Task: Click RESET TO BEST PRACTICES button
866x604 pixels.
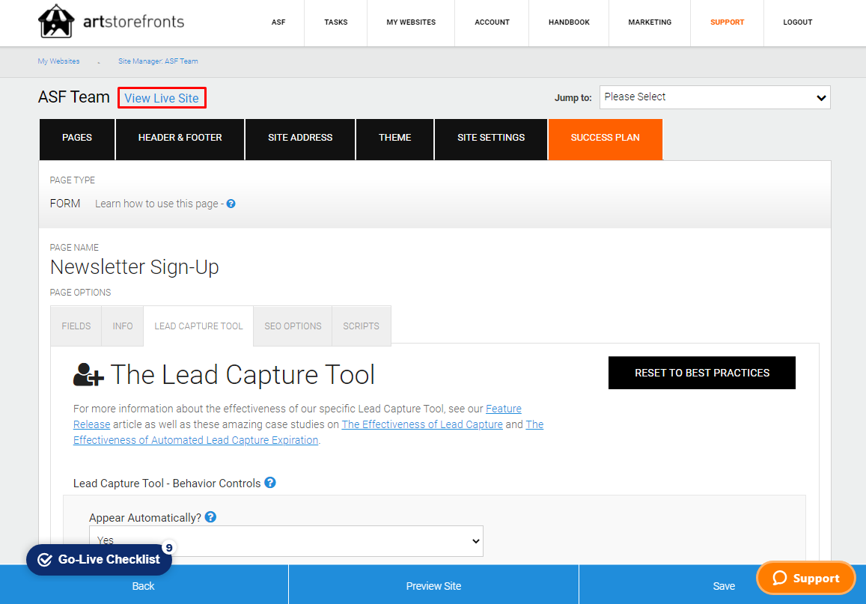Action: click(702, 373)
